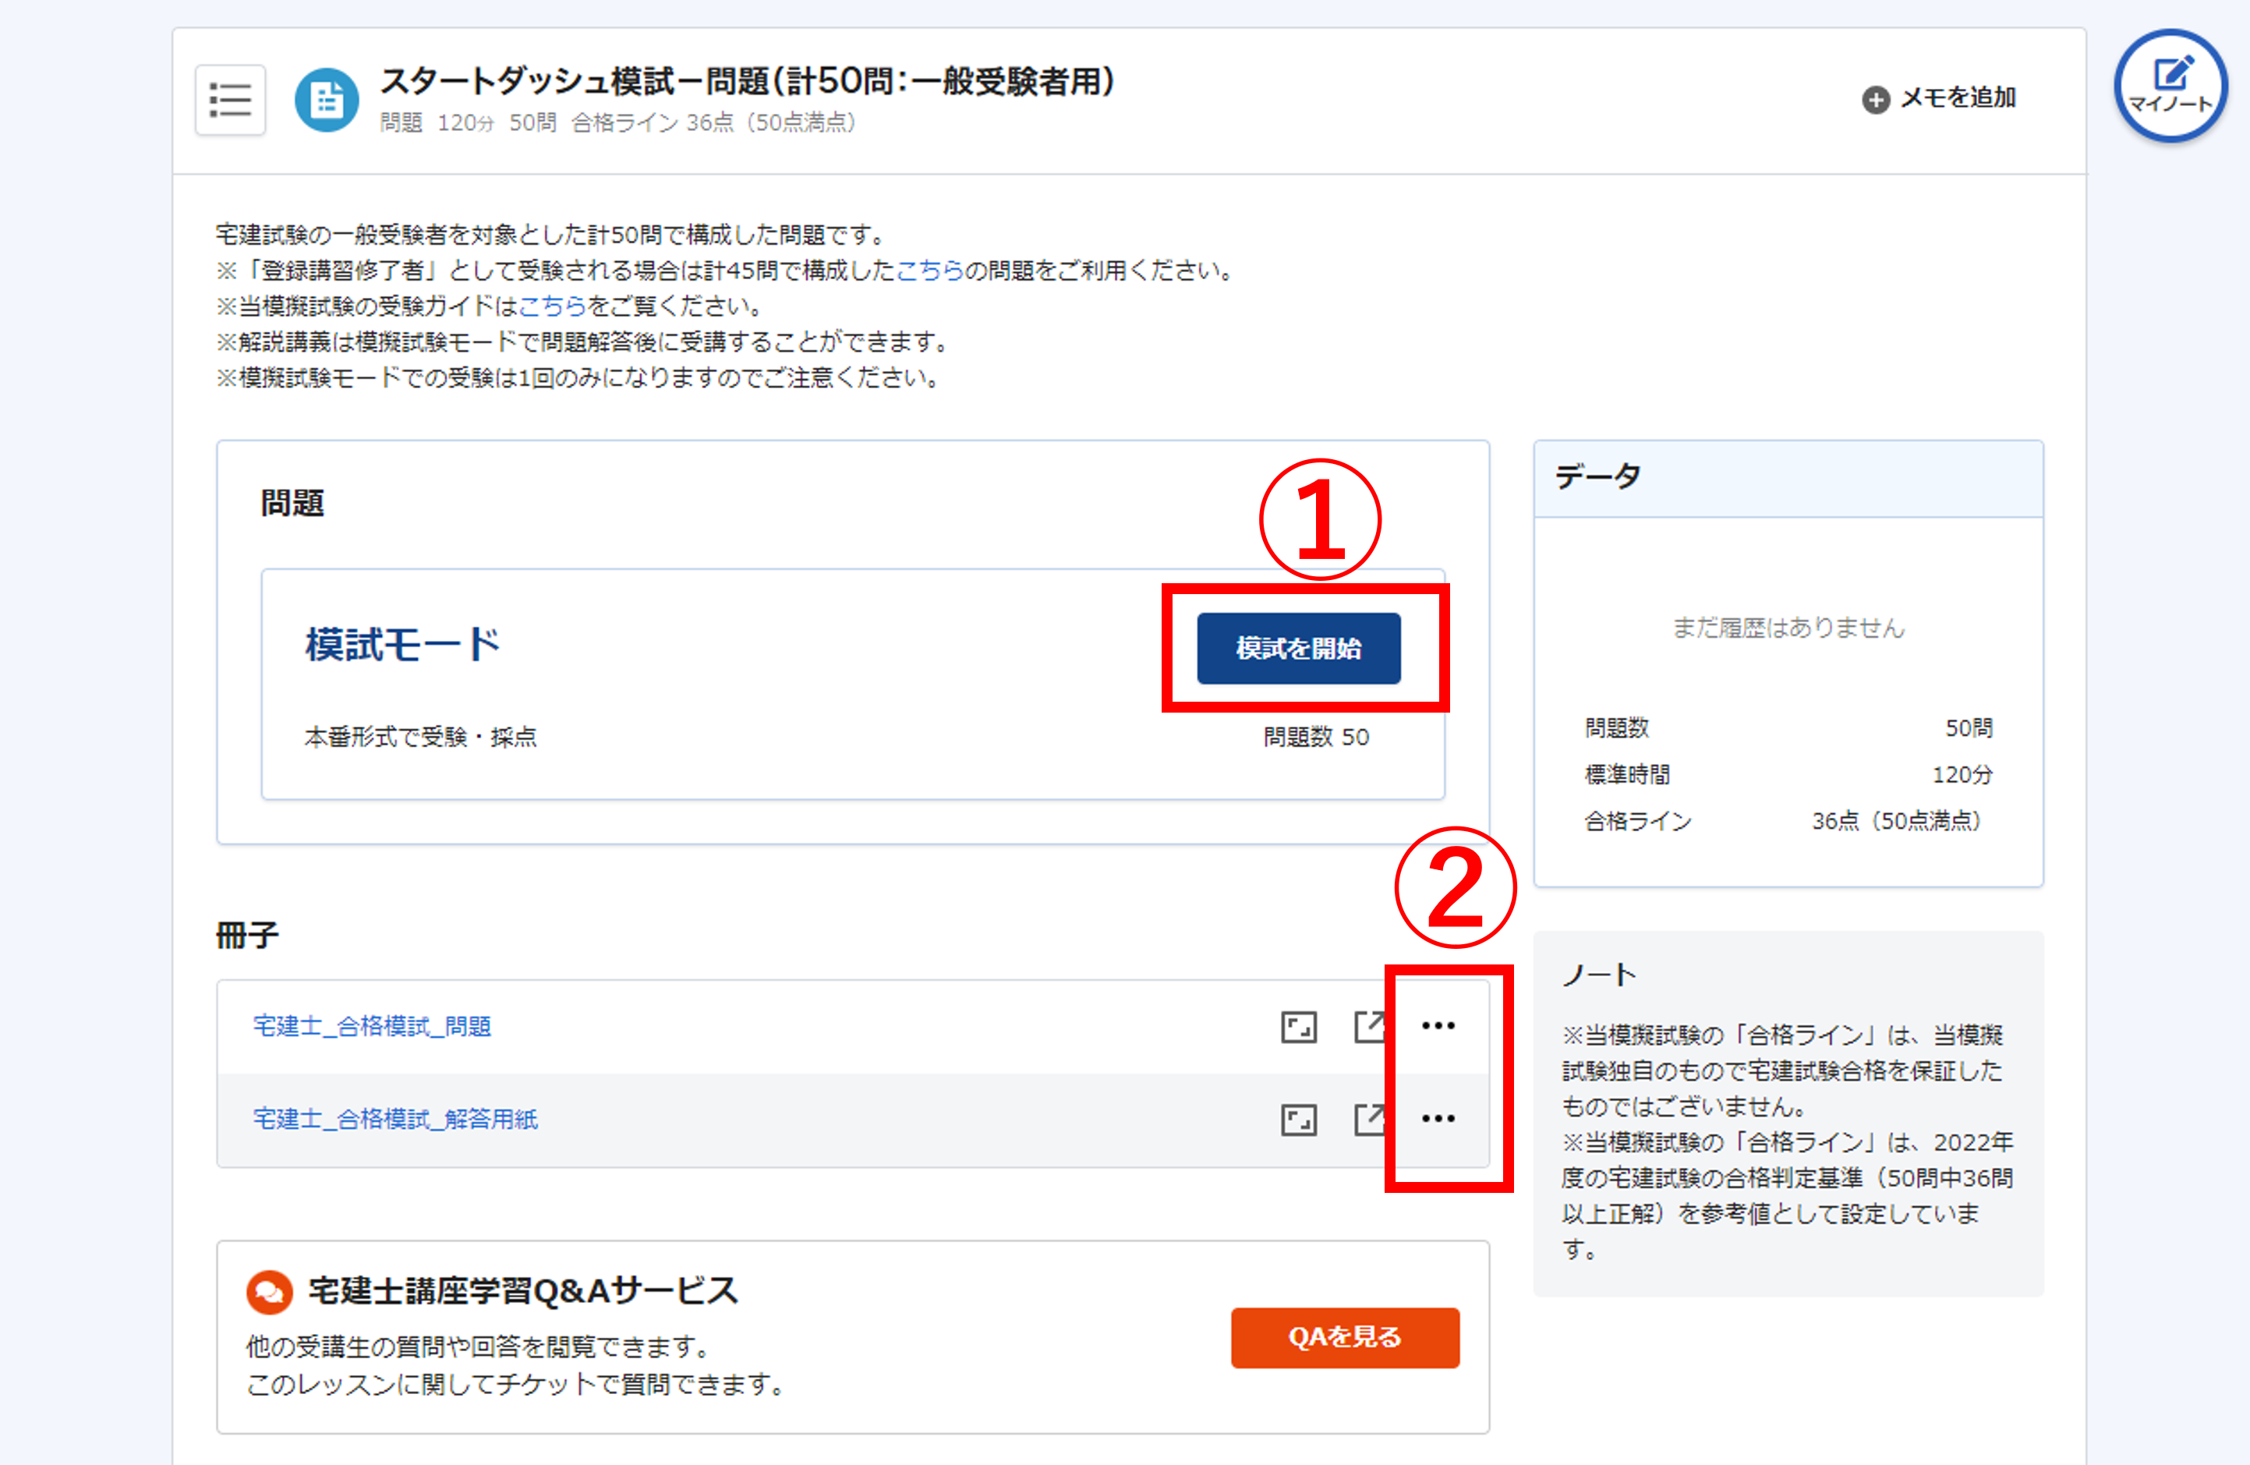The width and height of the screenshot is (2250, 1465).
Task: Follow こちら link for 45-question version
Action: coord(929,271)
